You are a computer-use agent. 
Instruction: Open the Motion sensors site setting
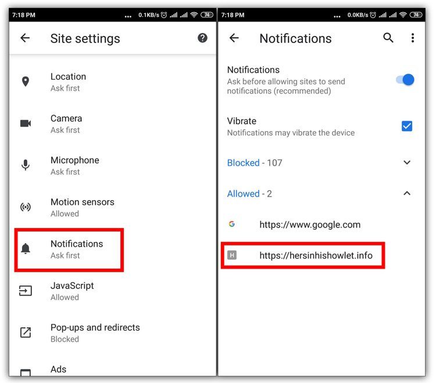[x=113, y=207]
